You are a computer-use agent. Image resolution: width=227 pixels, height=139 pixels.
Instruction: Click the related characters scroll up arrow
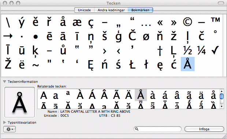click(x=222, y=91)
